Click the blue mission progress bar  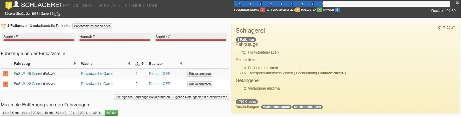(x=278, y=4)
